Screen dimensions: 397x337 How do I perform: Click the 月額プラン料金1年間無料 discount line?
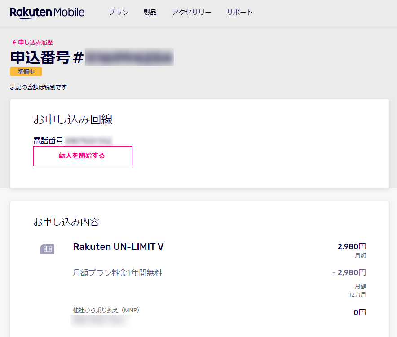click(117, 273)
